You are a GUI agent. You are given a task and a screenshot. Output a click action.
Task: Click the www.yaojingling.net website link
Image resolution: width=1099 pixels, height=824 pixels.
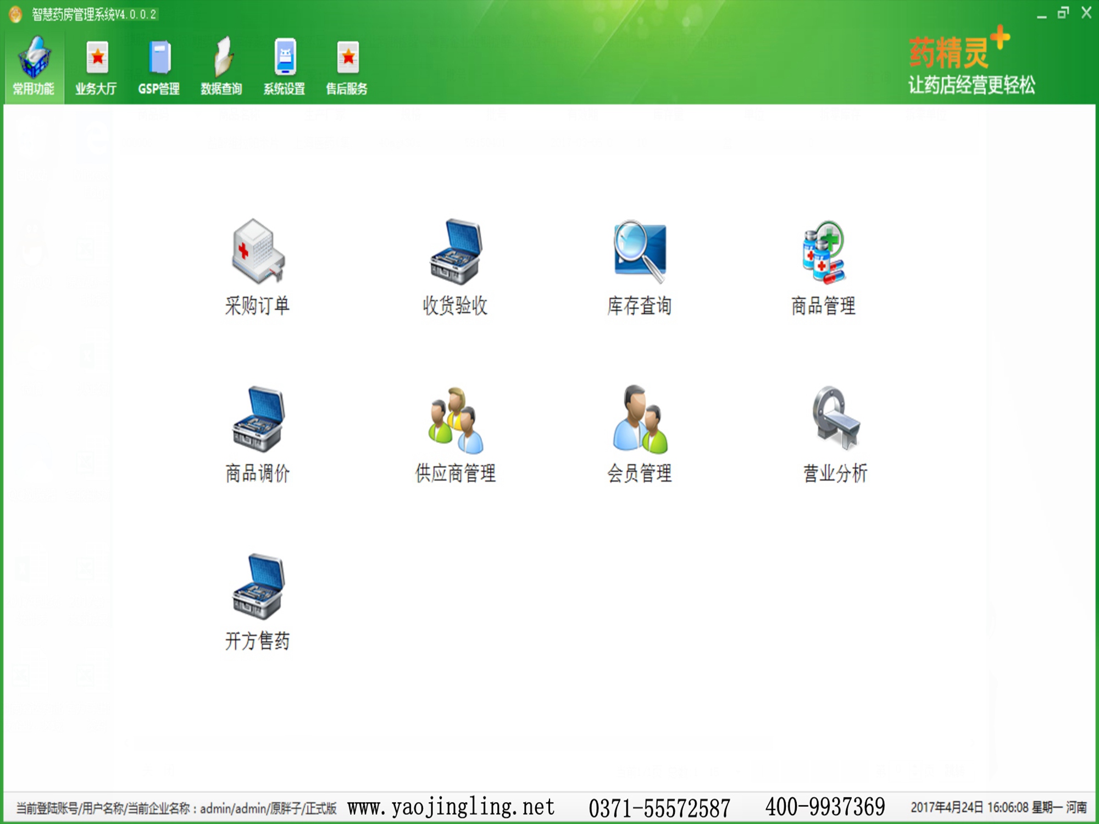point(451,807)
